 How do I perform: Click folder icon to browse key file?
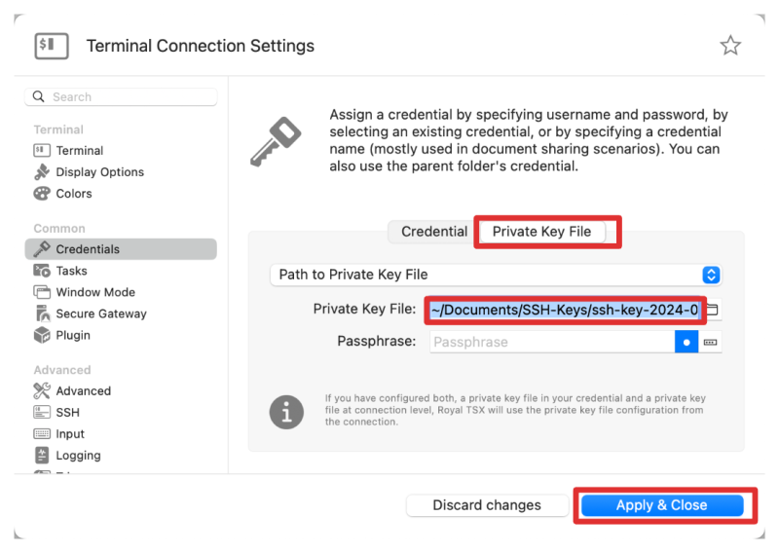click(712, 311)
